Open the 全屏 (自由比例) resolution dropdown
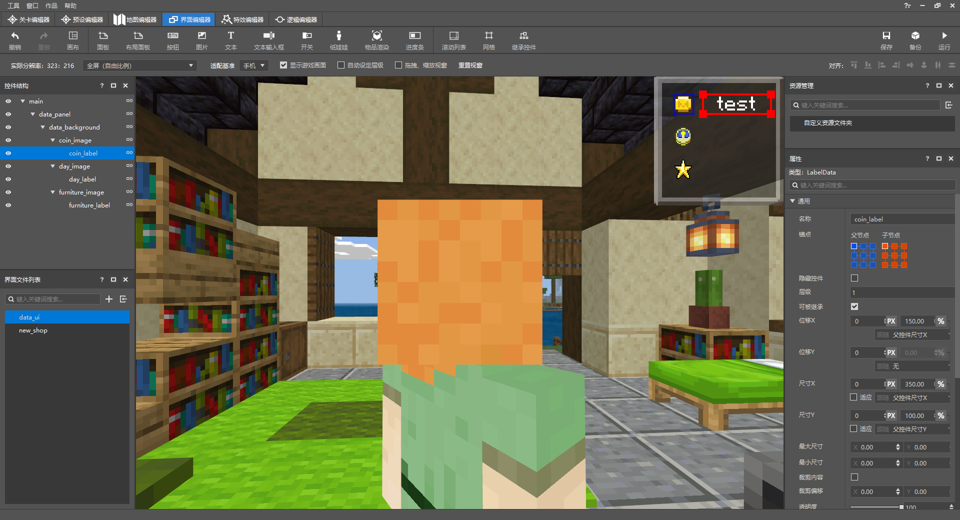The width and height of the screenshot is (960, 520). pos(140,65)
